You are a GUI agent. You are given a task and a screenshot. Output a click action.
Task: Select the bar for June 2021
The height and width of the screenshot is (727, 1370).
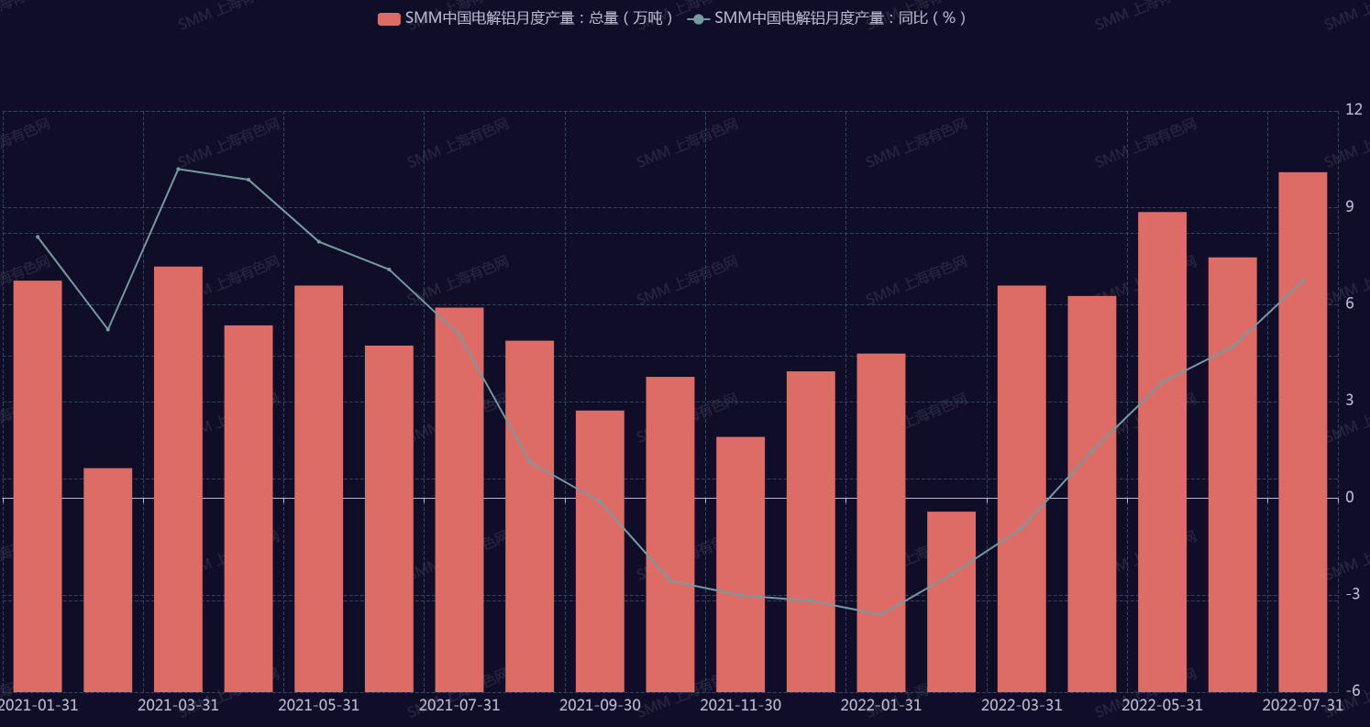point(389,519)
